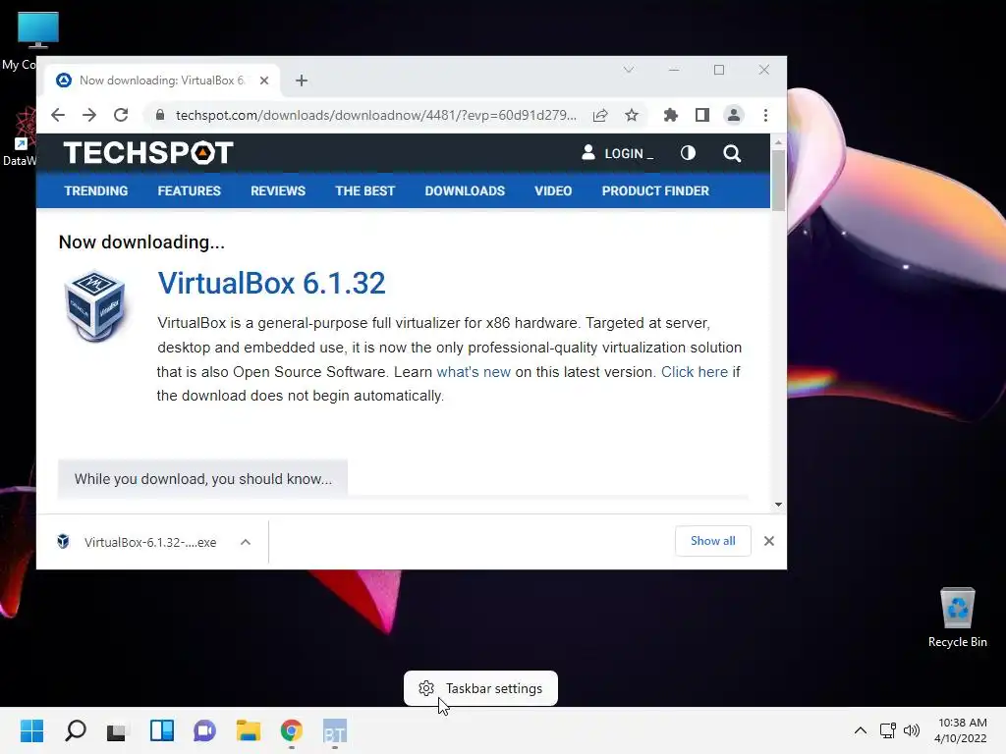Viewport: 1006px width, 754px height.
Task: Open Chrome extensions puzzle menu
Action: 670,116
